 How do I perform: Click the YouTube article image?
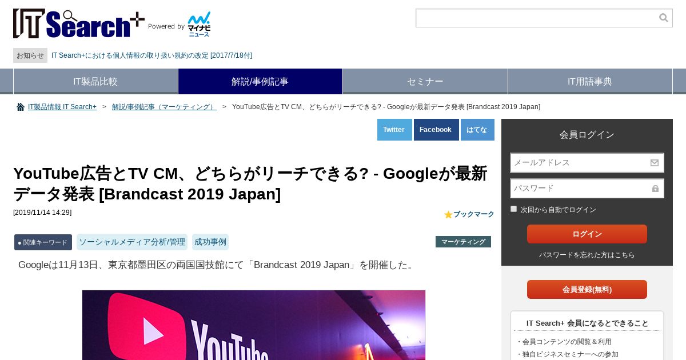(x=254, y=325)
